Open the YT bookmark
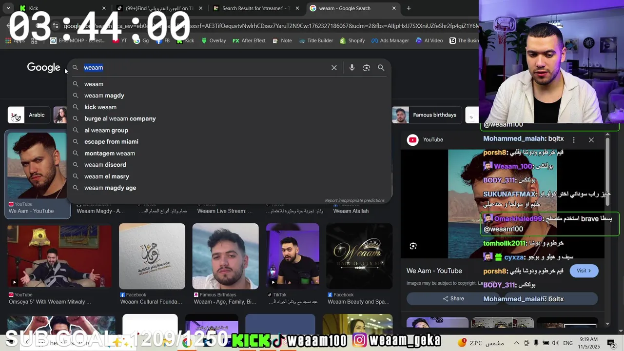This screenshot has width=624, height=351. point(120,40)
